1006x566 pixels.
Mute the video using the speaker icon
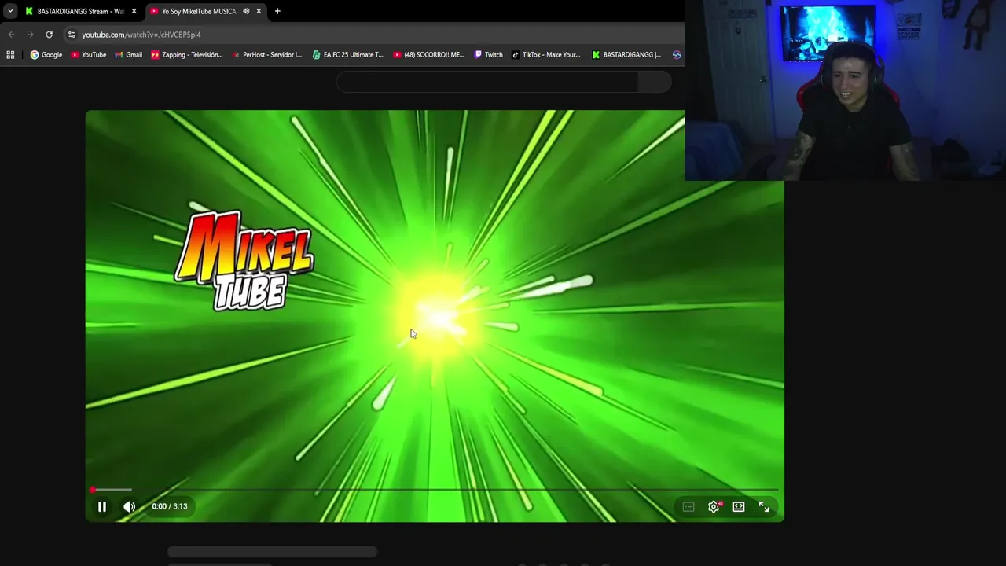(129, 507)
